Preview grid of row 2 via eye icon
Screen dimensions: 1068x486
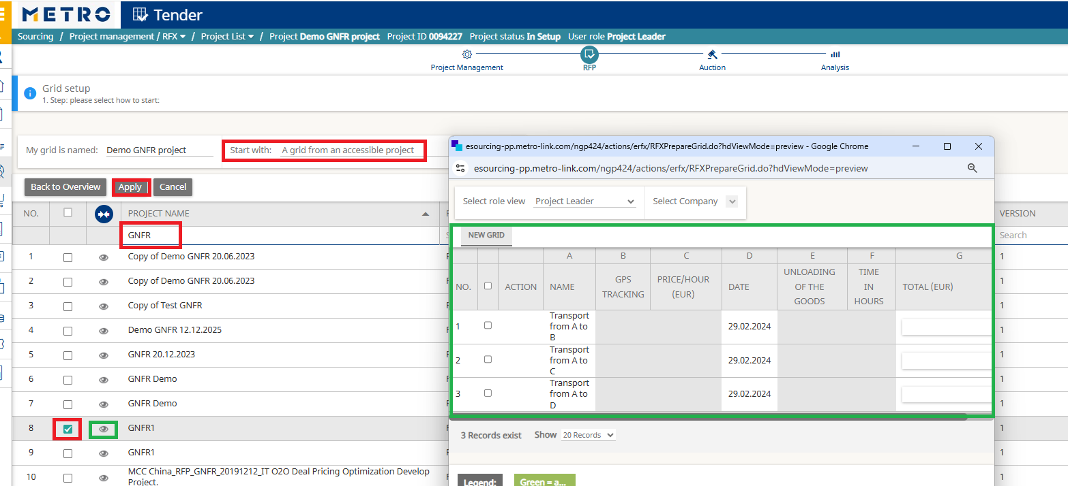[104, 282]
